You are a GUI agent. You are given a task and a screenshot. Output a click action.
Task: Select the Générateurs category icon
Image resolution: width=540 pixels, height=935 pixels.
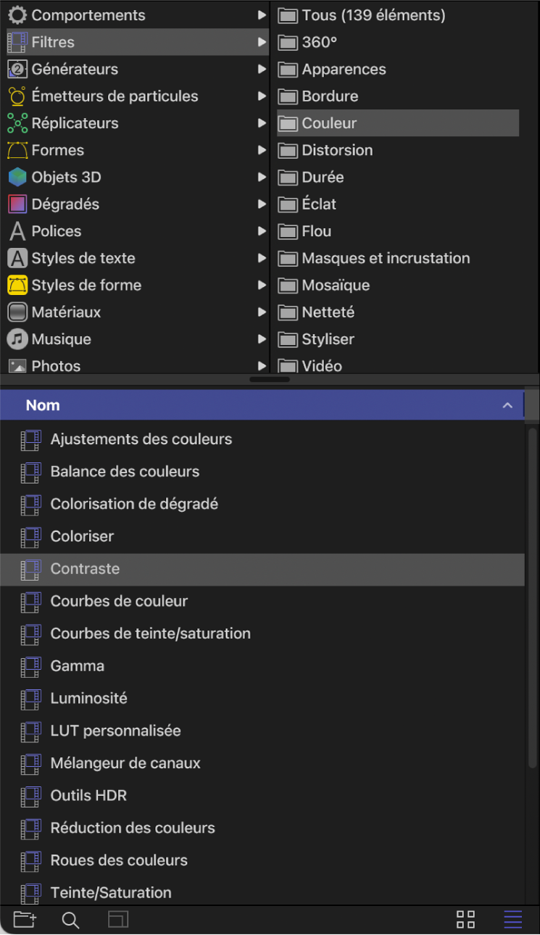tap(16, 69)
